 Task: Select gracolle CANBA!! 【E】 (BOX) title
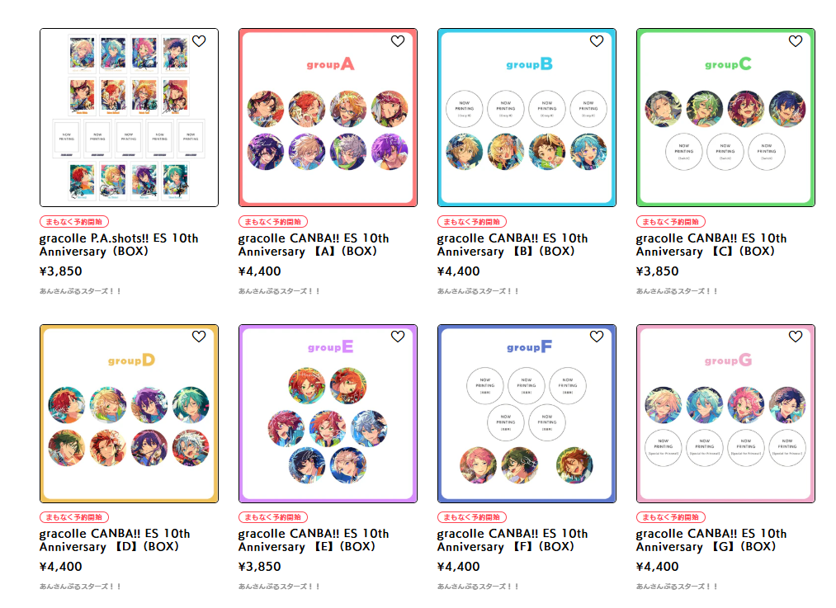tap(314, 540)
